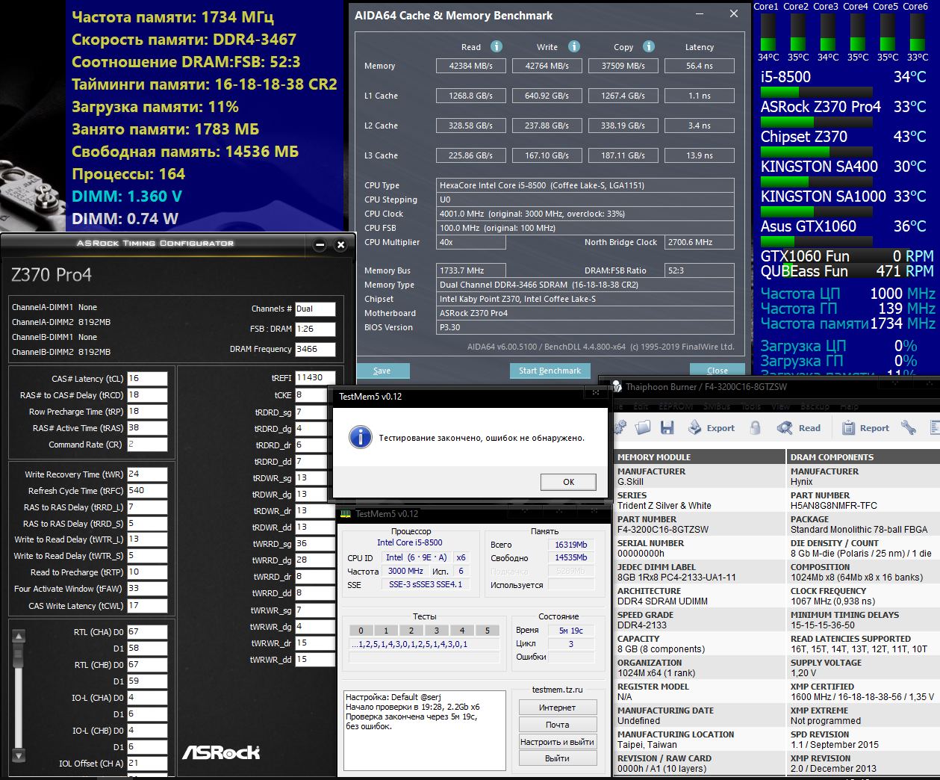Click the scroll up arrow in ASRock Configurator

coord(19,636)
